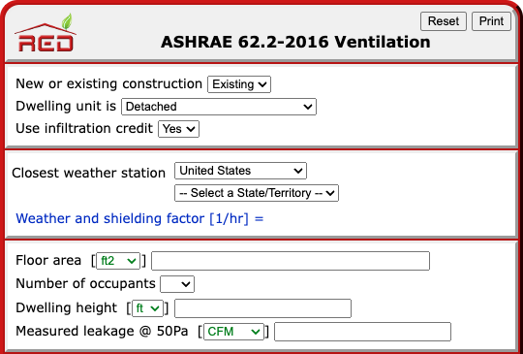Click the Measured leakage @ 50Pa label

point(102,332)
